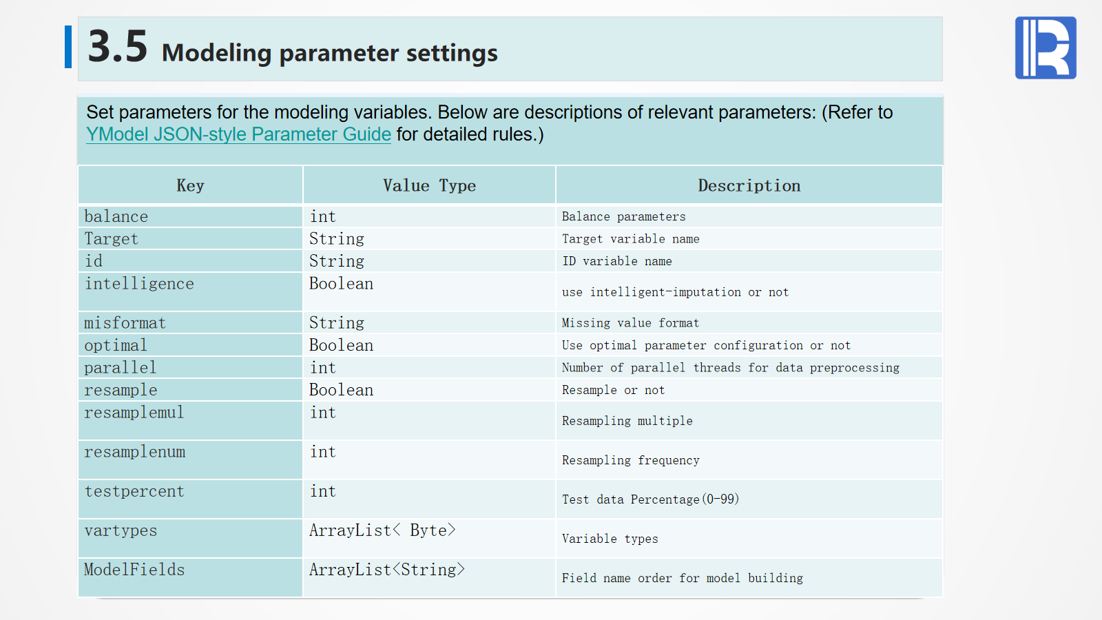Screen dimensions: 1102x620
Task: Select the balance key cell
Action: click(x=116, y=216)
